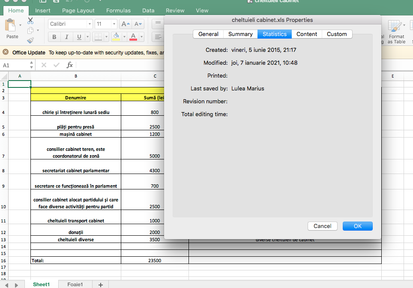Switch to Content tab in Properties

pyautogui.click(x=307, y=34)
